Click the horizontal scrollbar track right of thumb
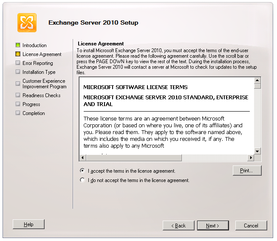The width and height of the screenshot is (277, 241). [215, 158]
